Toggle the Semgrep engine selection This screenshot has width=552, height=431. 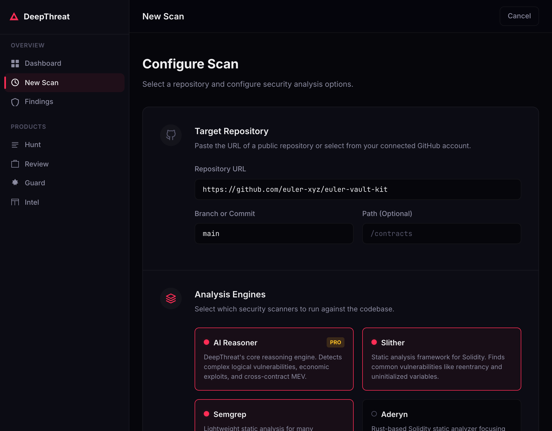[206, 414]
